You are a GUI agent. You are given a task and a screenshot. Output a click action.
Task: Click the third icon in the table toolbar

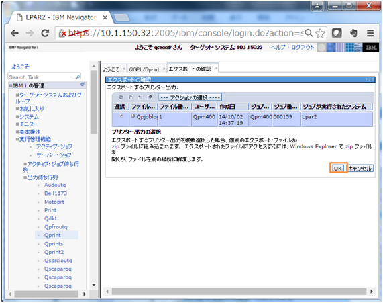click(x=140, y=97)
